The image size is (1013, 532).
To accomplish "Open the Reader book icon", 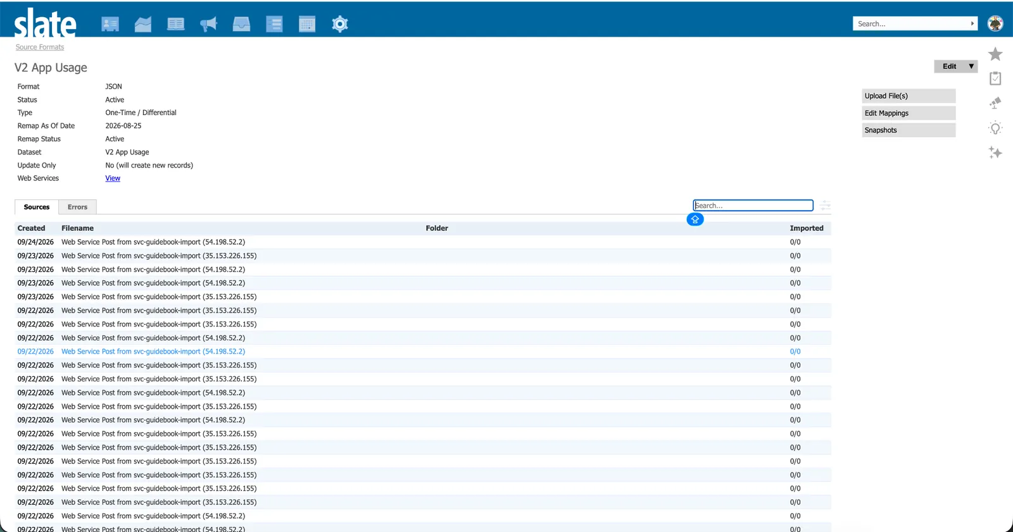I will 176,24.
